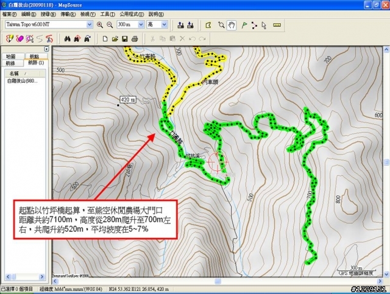Screen dimensions: 390x294
Task: Click the binoculars find places icon
Action: tap(67, 39)
